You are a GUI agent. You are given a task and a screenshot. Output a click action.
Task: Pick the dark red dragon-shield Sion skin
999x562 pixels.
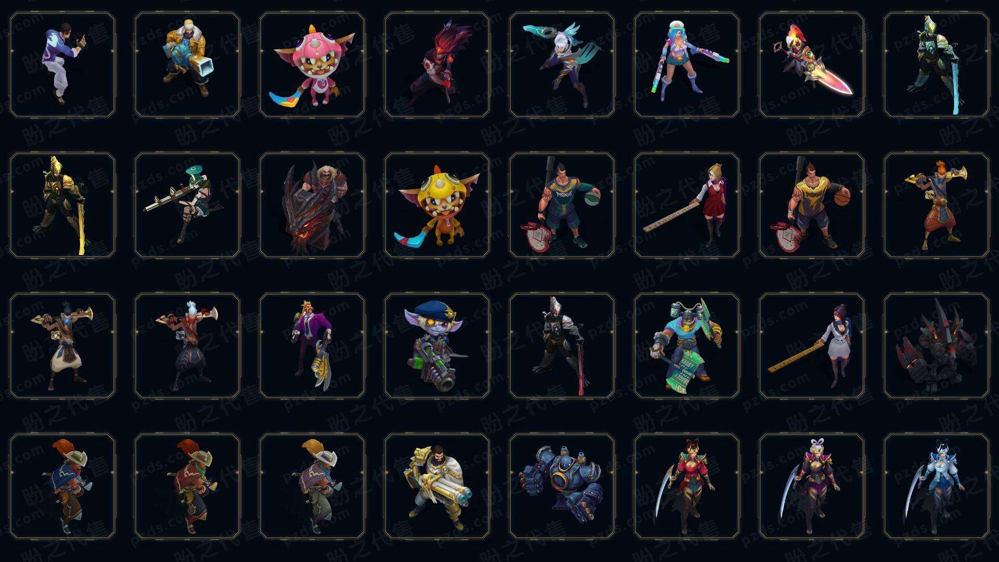coord(312,206)
